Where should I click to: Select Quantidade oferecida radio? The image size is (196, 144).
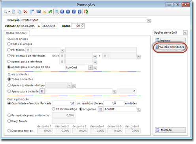(9, 103)
